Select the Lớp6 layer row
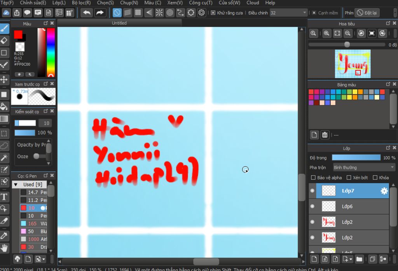The image size is (398, 271). (x=353, y=206)
